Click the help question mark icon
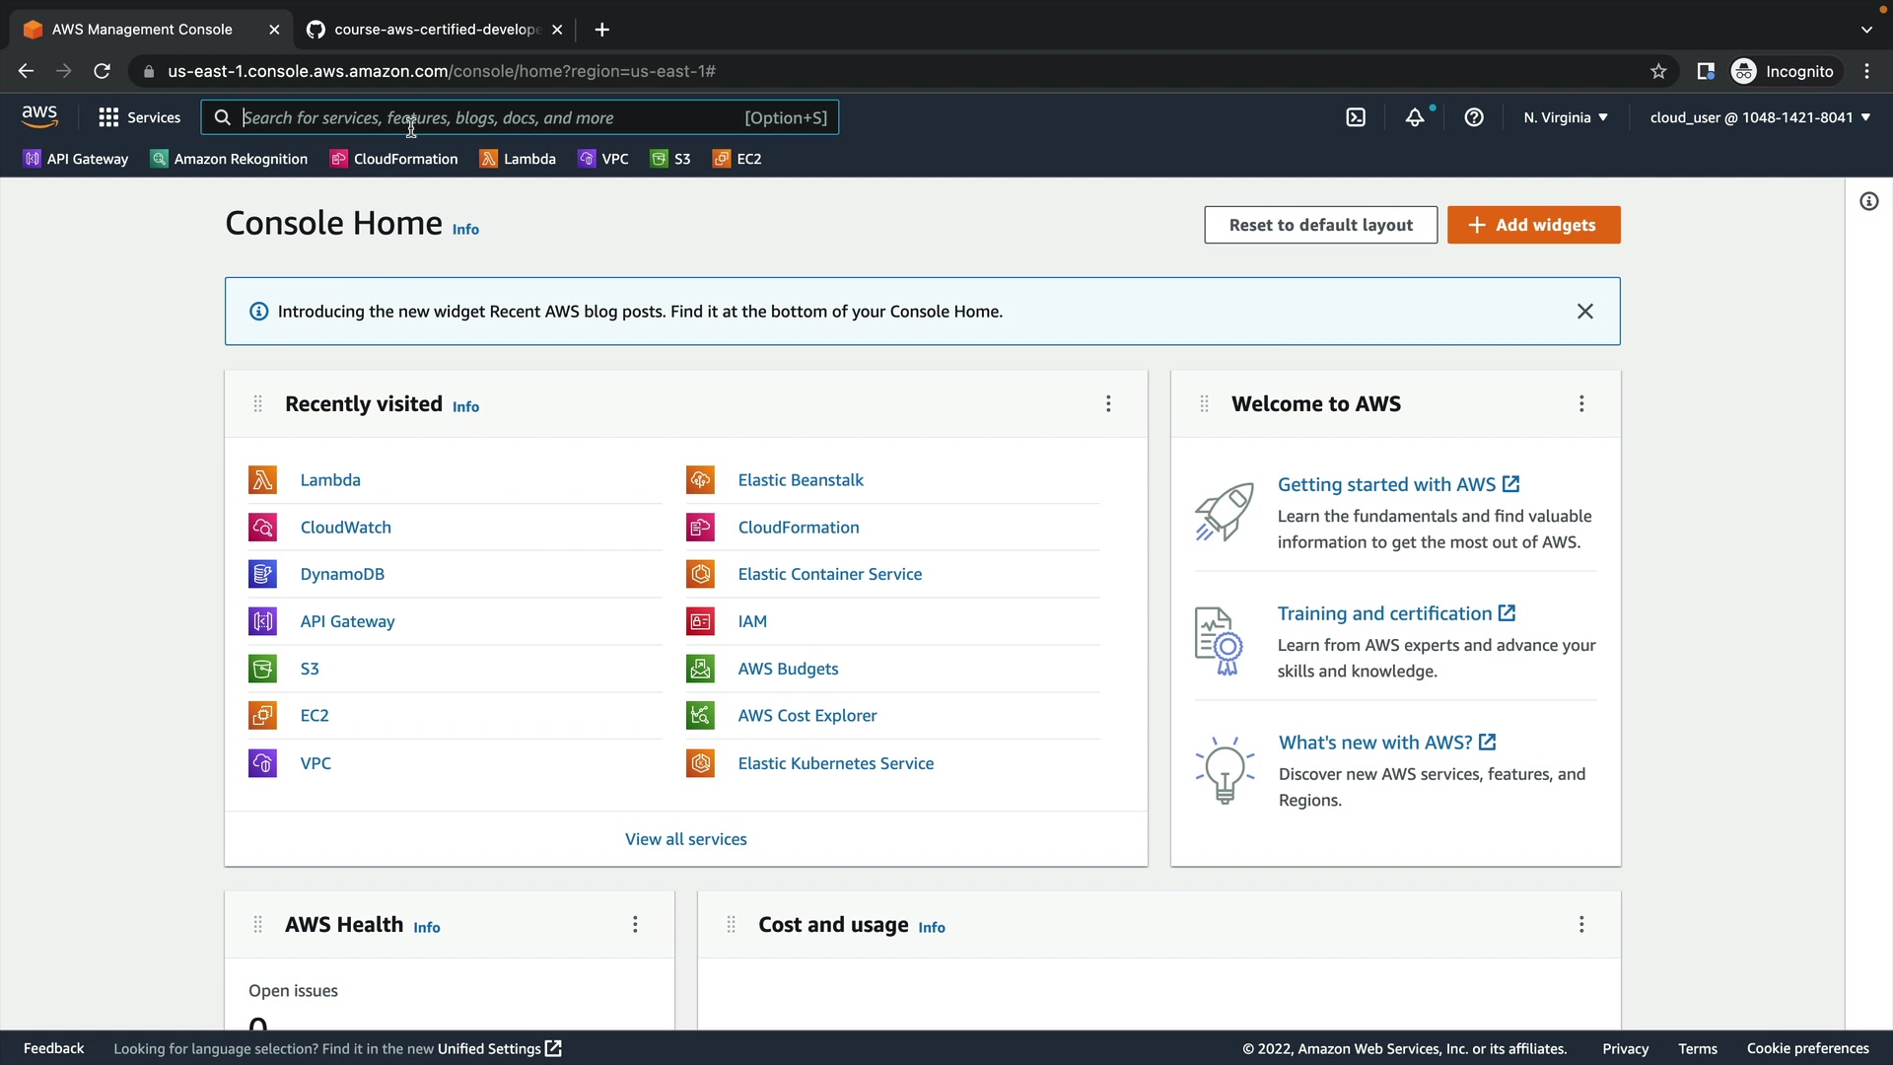The height and width of the screenshot is (1065, 1893). [x=1474, y=117]
